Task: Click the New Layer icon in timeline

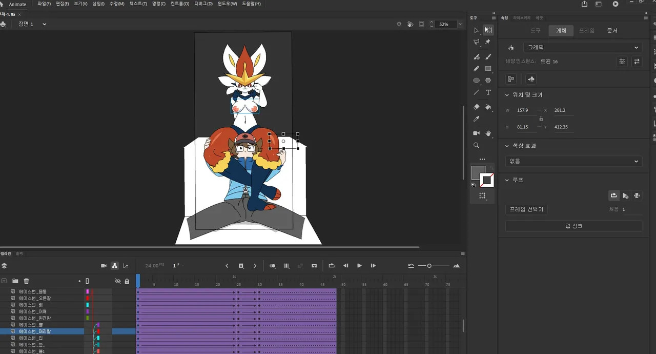Action: [4, 281]
